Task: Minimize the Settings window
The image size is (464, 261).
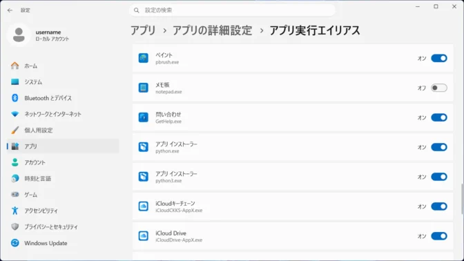Action: (418, 6)
